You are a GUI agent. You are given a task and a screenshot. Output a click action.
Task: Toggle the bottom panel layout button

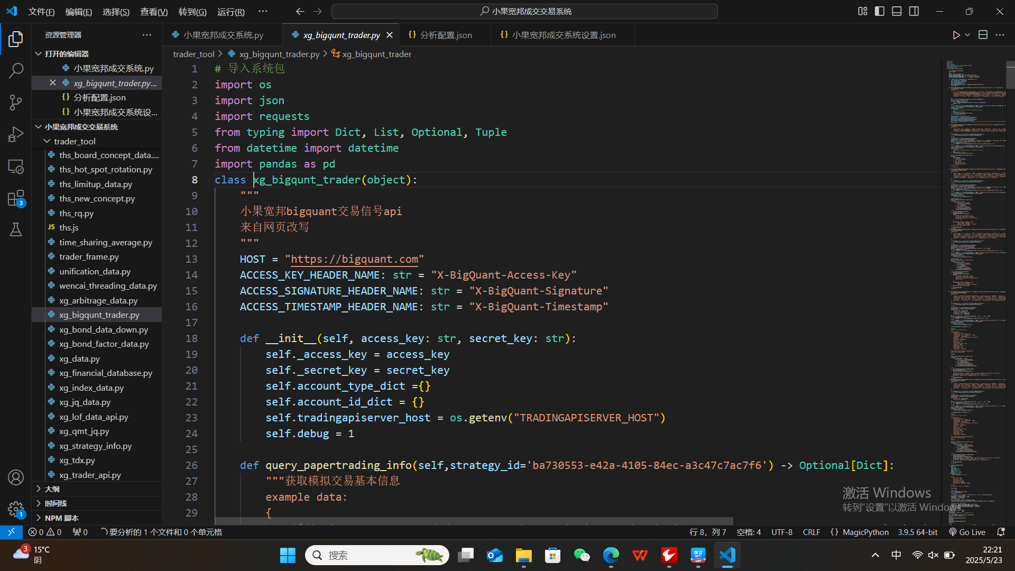(897, 11)
